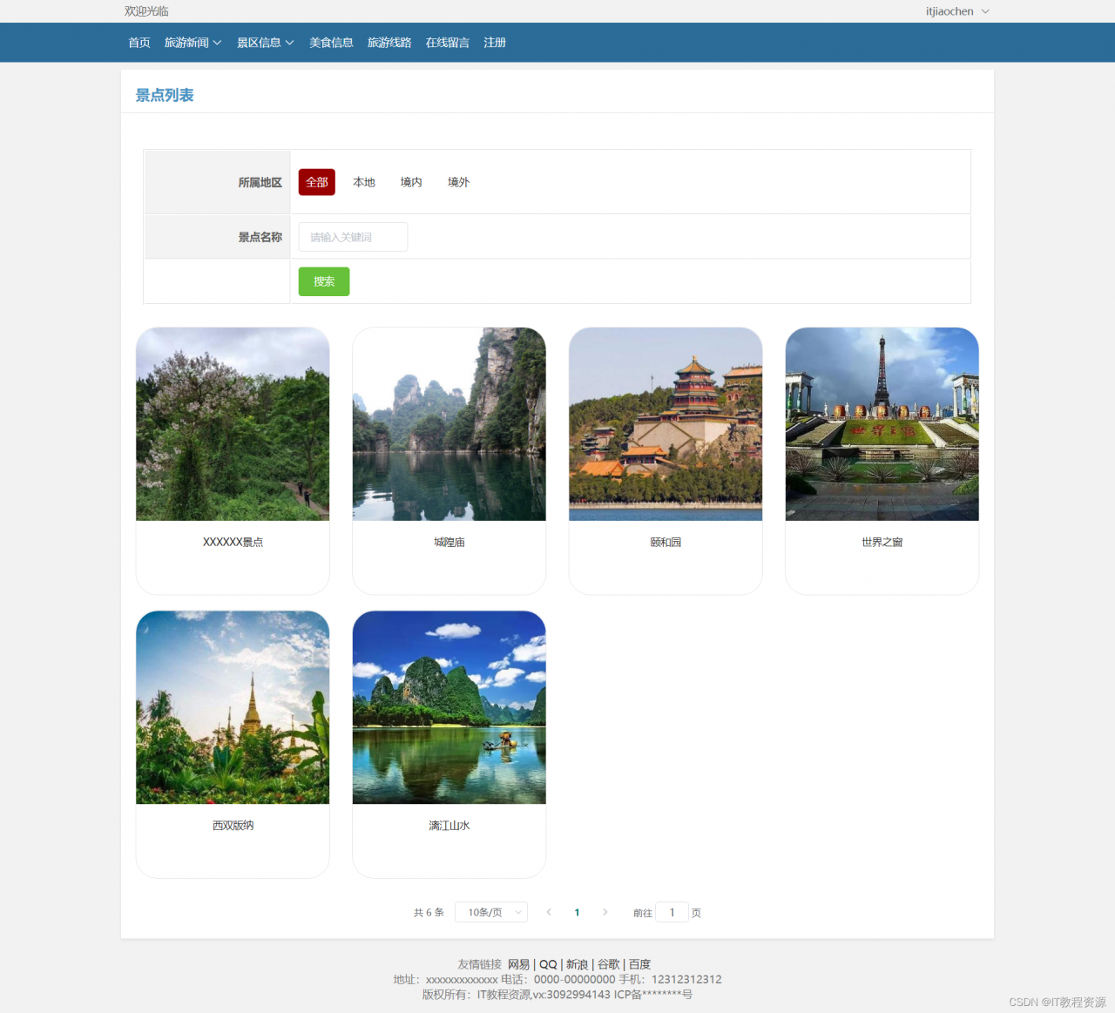Open the itjiaochen user dropdown
The width and height of the screenshot is (1115, 1013).
coord(957,11)
